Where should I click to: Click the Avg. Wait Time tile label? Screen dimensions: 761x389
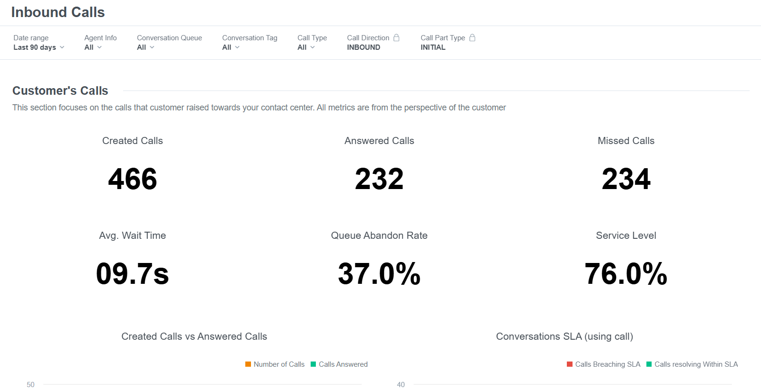(133, 235)
